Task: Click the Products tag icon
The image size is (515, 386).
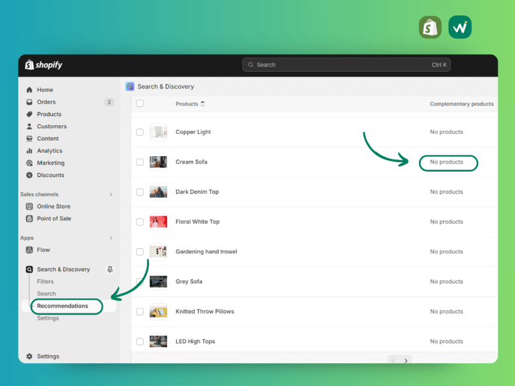Action: [30, 114]
